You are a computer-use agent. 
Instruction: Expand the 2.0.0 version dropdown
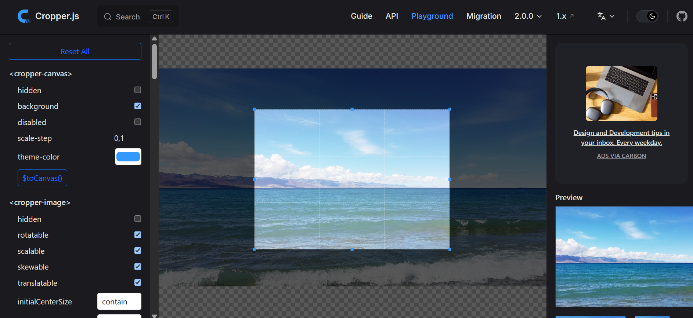[528, 16]
